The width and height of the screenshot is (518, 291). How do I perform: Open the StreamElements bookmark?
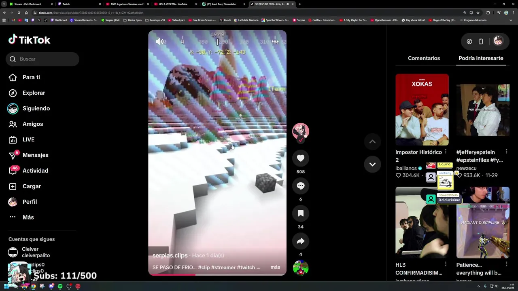pyautogui.click(x=83, y=20)
